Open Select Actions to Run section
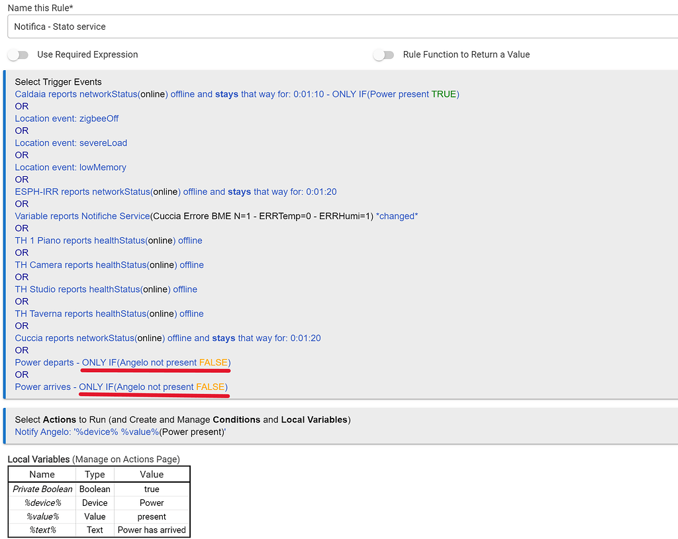The height and width of the screenshot is (539, 678). click(x=182, y=420)
